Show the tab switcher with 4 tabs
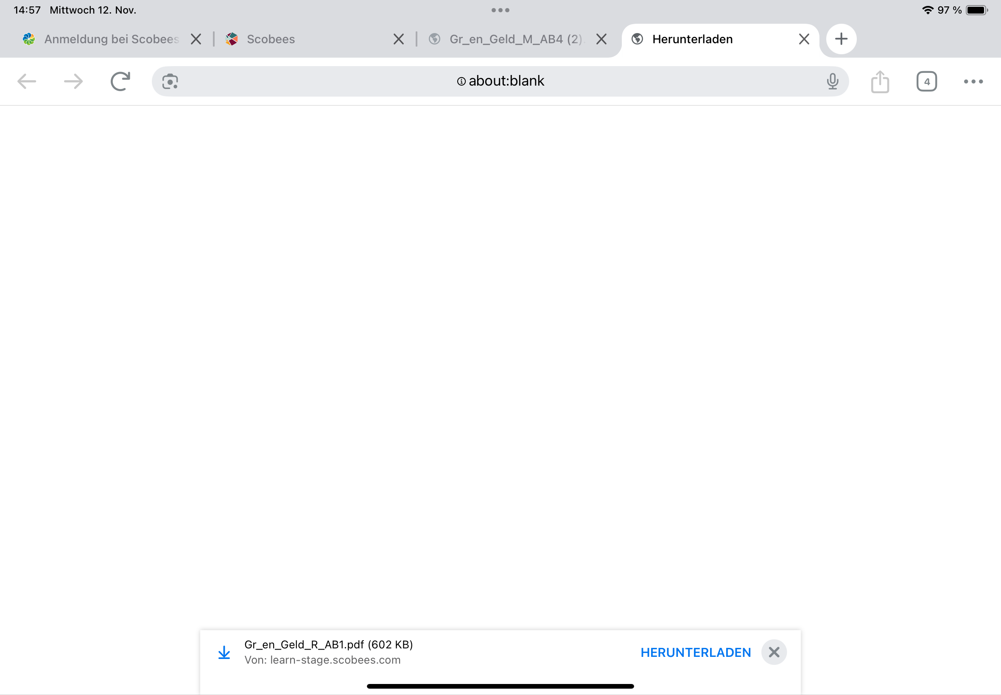The image size is (1001, 695). tap(926, 81)
